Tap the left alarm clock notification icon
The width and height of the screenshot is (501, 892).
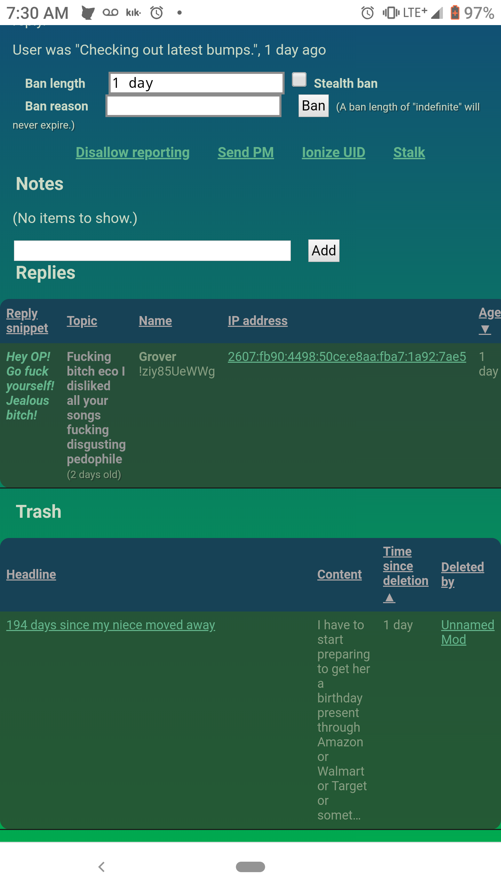pos(157,13)
